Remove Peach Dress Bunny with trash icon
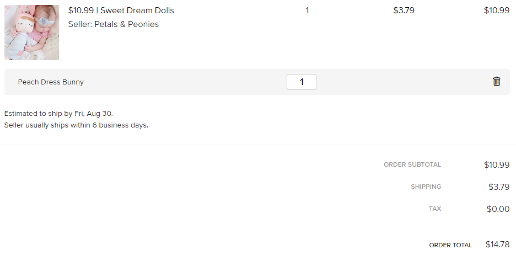516x255 pixels. tap(497, 81)
